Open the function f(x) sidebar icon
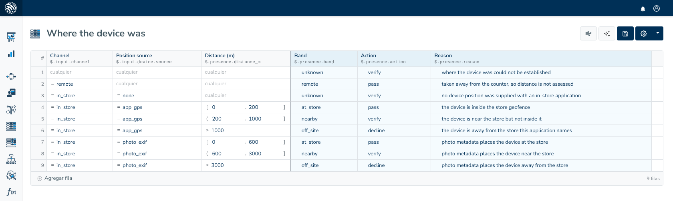The width and height of the screenshot is (673, 201). click(x=11, y=192)
